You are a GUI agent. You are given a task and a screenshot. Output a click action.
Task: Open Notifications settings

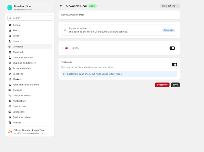point(30,101)
